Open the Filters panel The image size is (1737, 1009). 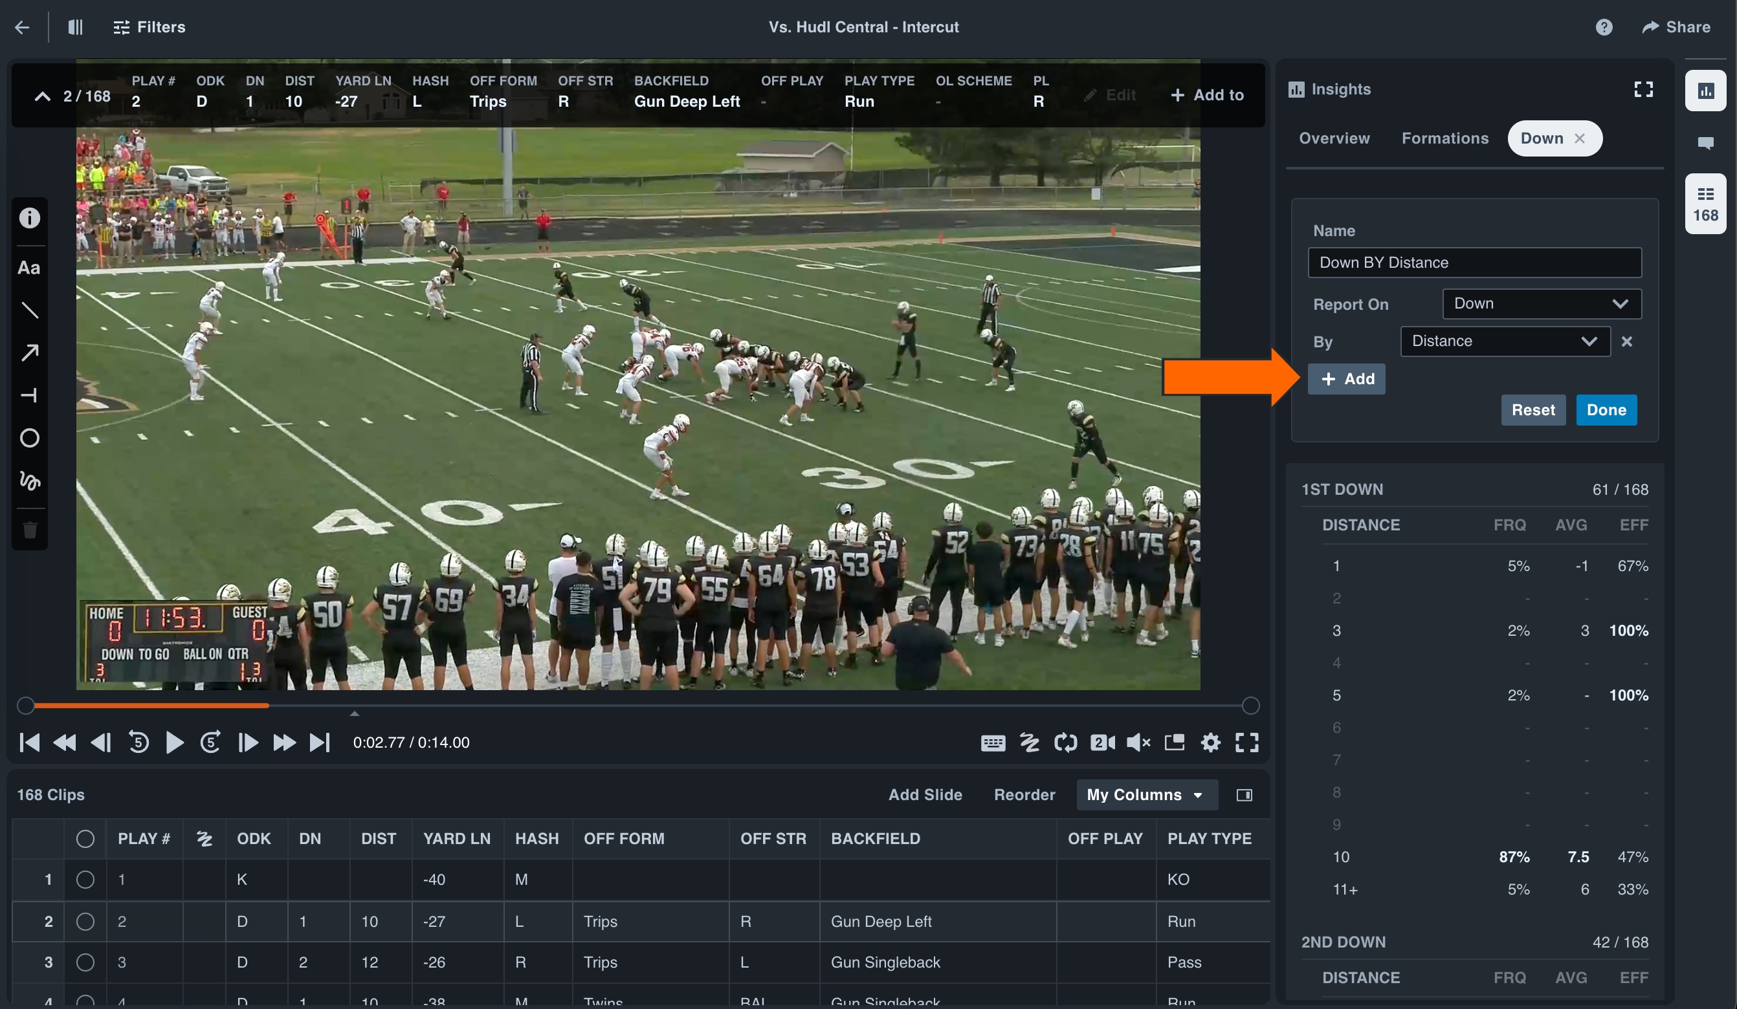[149, 27]
